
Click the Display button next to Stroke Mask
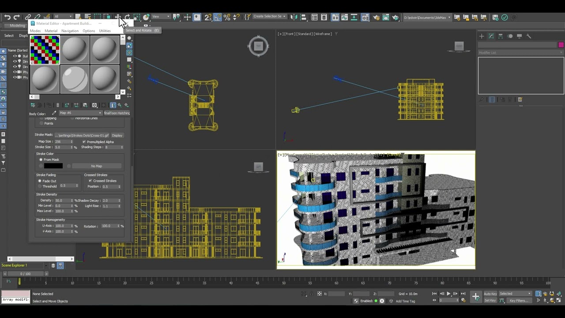click(x=117, y=136)
